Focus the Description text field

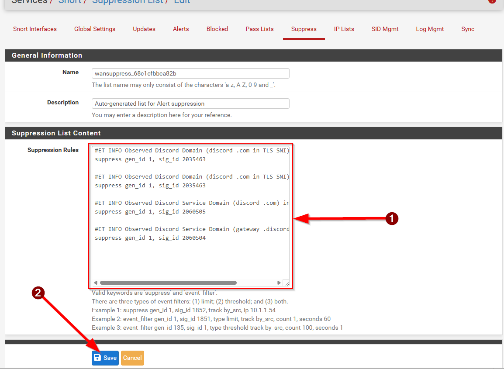(x=190, y=103)
